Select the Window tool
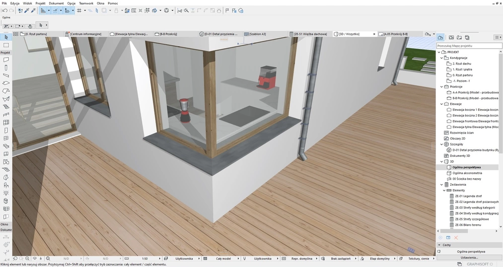The image size is (503, 267). [x=6, y=138]
